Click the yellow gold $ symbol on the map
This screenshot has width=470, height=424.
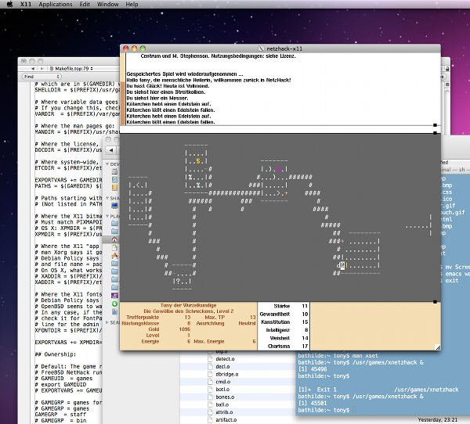coord(199,160)
